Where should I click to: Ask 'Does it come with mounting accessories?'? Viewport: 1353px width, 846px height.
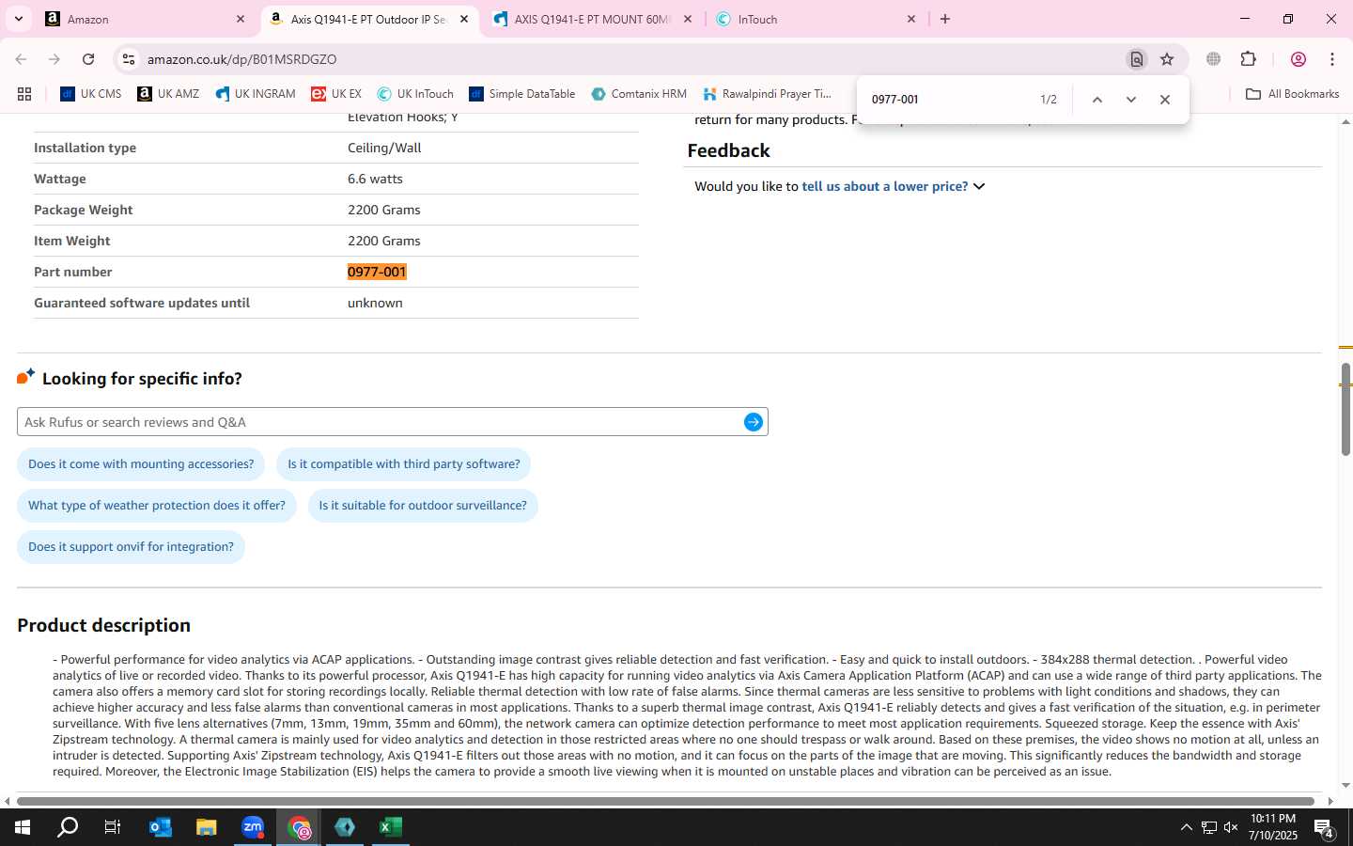click(141, 464)
